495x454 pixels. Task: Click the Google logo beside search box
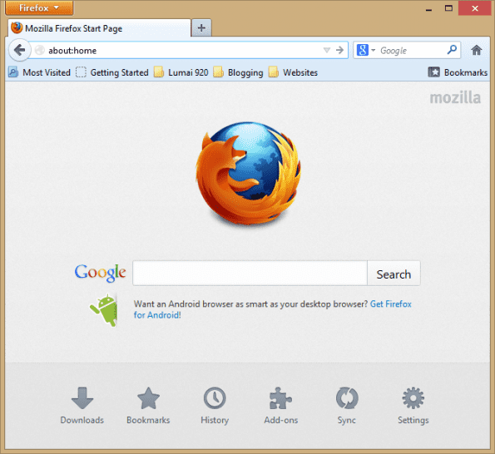pos(100,273)
